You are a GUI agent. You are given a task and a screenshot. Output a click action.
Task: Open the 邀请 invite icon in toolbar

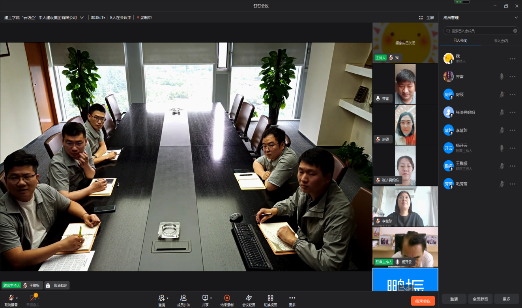point(161,298)
